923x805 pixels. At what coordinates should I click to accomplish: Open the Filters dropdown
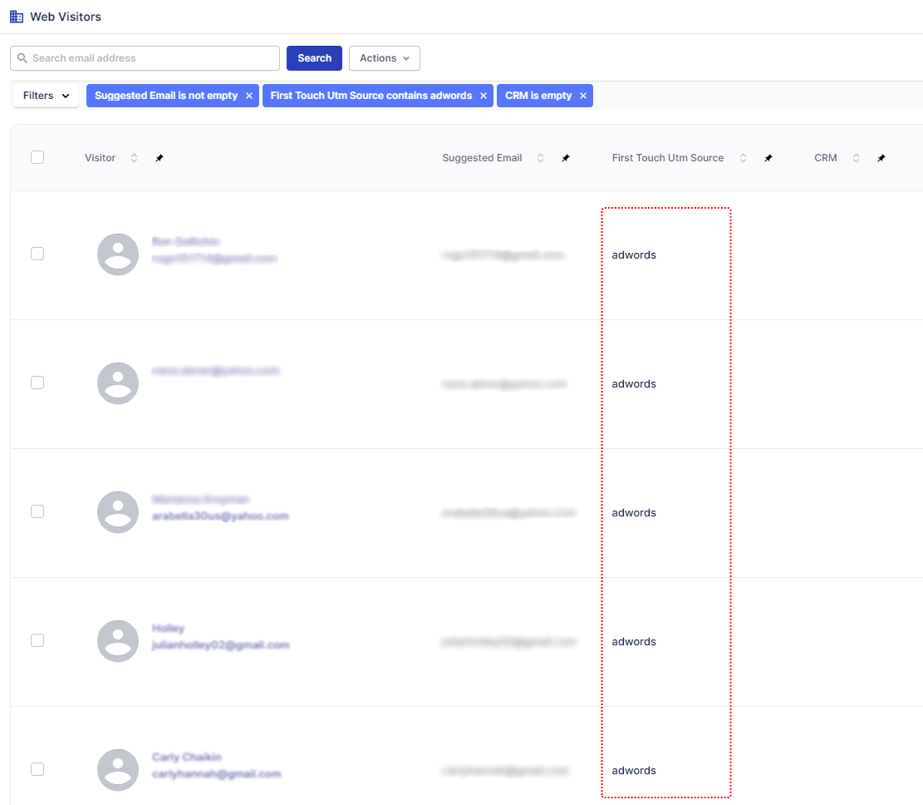[x=46, y=96]
